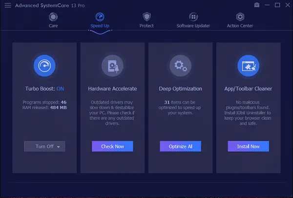Minimize the Advanced SystemCare window
The height and width of the screenshot is (198, 293).
tap(267, 5)
